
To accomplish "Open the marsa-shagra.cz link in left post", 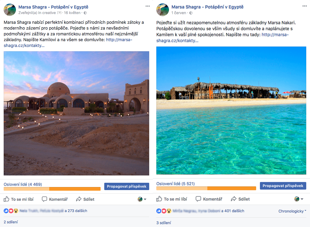I will point(119,40).
